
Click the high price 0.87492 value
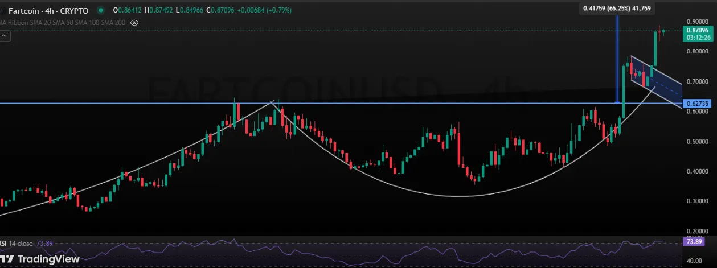(162, 10)
